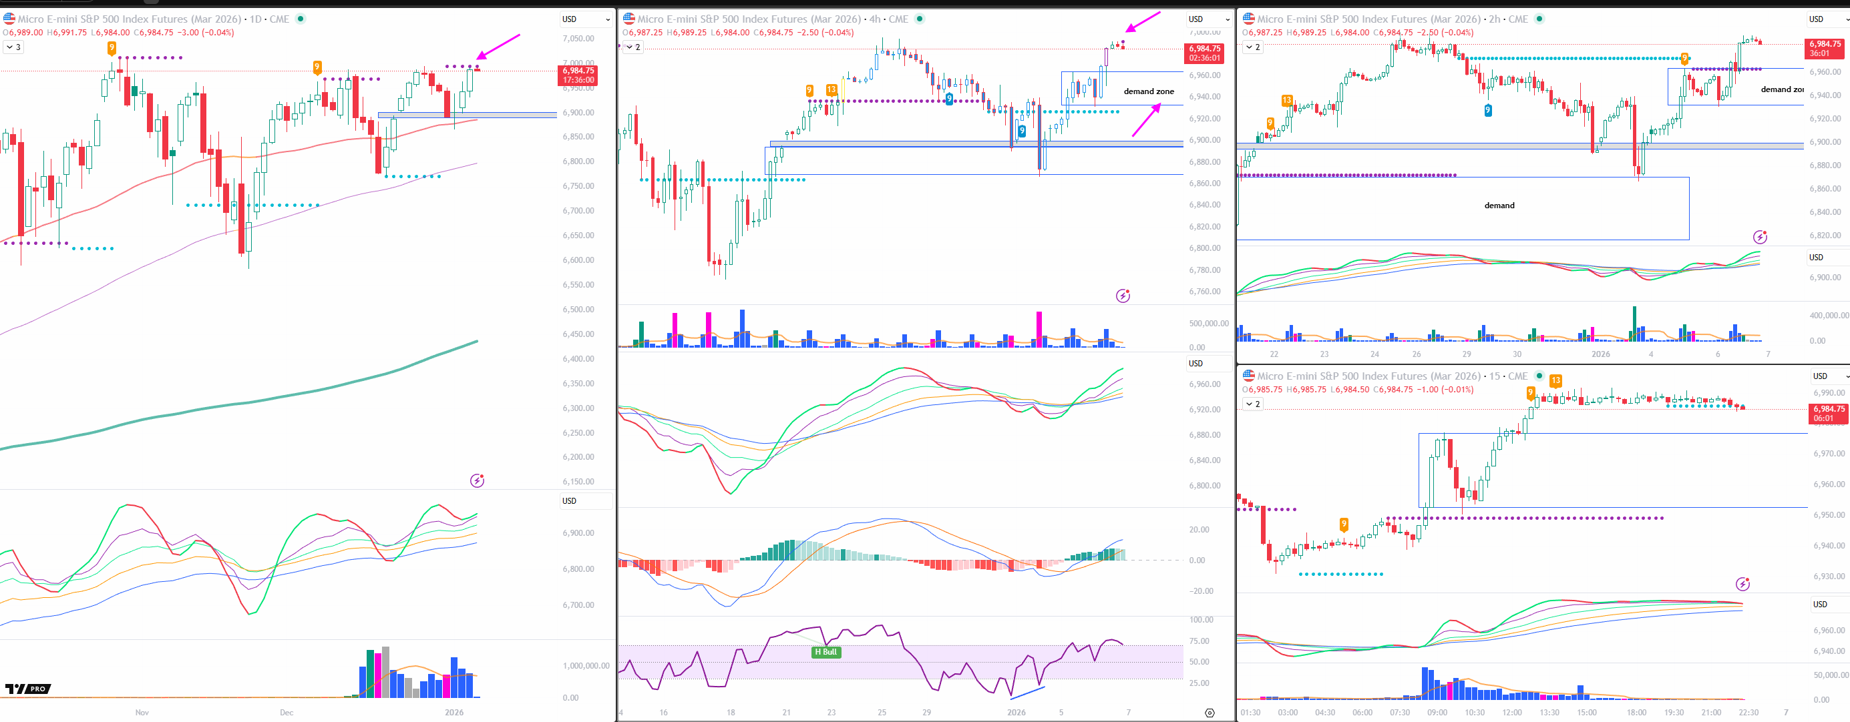Click US flag symbol icon on 15-minute chart
1850x722 pixels.
[x=1249, y=376]
